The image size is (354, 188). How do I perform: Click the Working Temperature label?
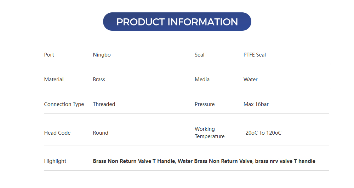(210, 133)
